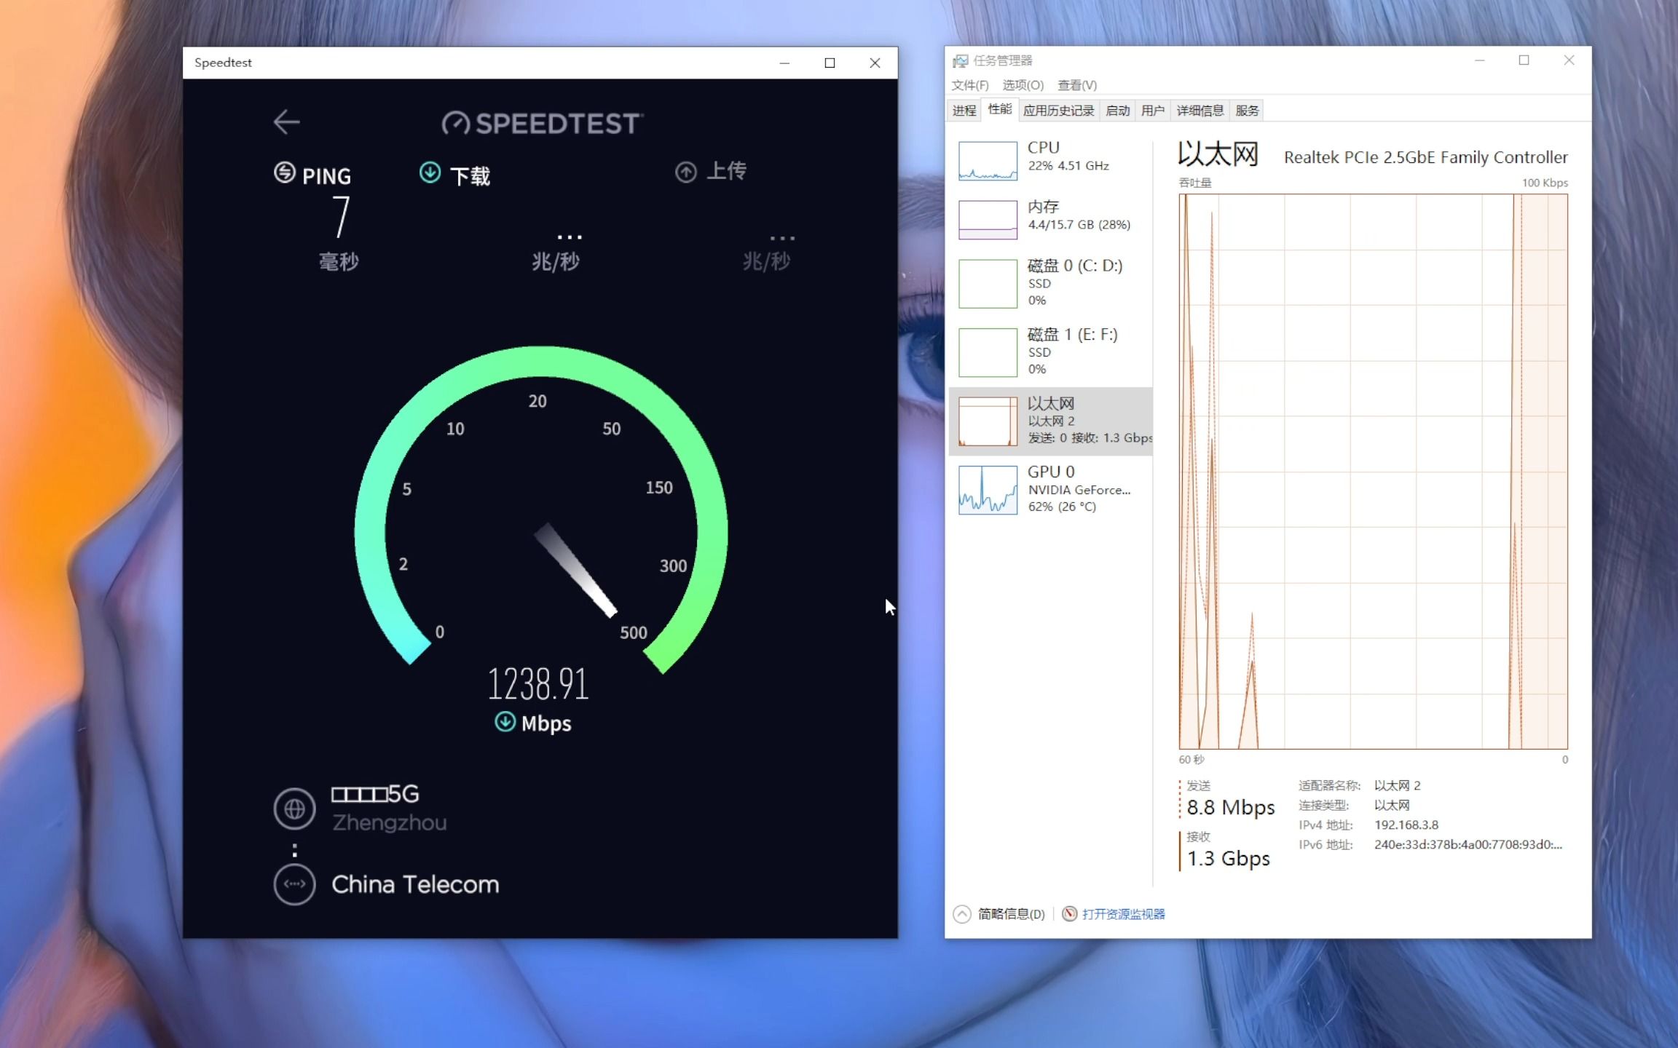
Task: Open the 选项(O) menu in Task Manager
Action: tap(1023, 85)
